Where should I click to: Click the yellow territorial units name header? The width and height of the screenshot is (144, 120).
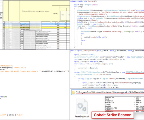point(36,11)
